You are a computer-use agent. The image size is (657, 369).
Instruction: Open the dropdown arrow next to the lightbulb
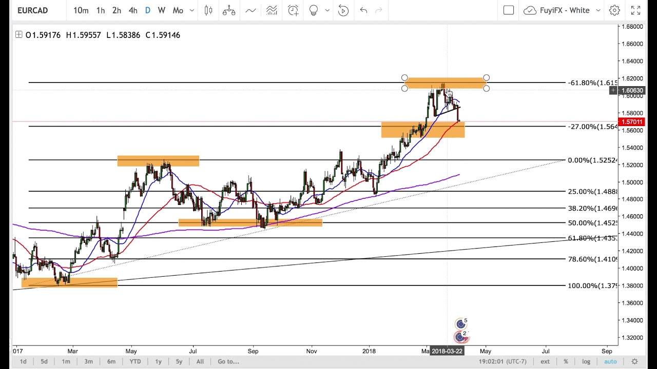click(x=327, y=10)
